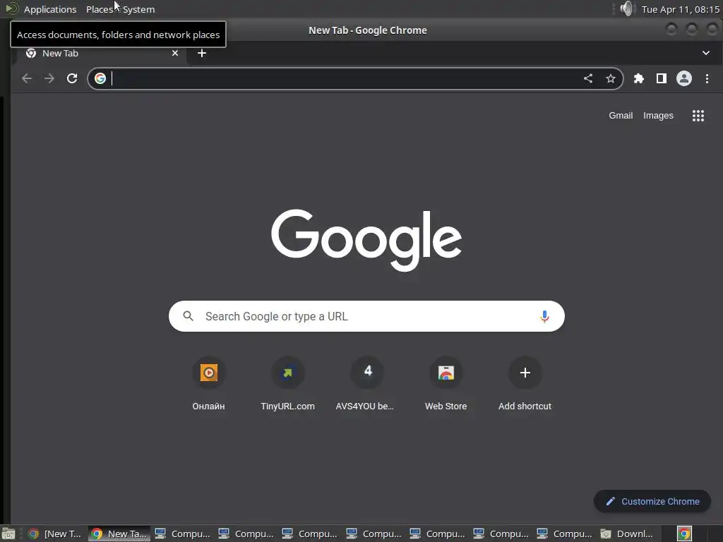Viewport: 723px width, 542px height.
Task: Click the Applications menu logo icon
Action: 11,8
